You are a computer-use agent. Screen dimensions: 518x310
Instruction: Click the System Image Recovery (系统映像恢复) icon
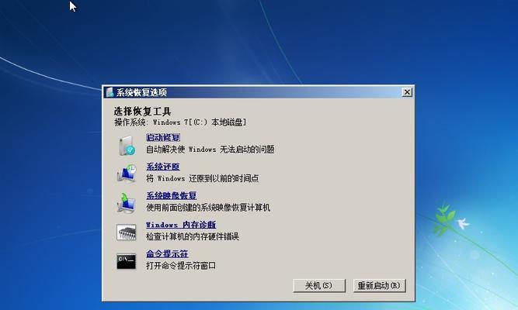pyautogui.click(x=126, y=203)
